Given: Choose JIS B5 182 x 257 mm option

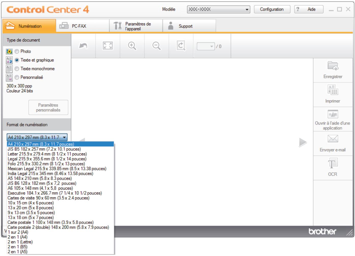Looking at the screenshot, I should click(61, 149).
